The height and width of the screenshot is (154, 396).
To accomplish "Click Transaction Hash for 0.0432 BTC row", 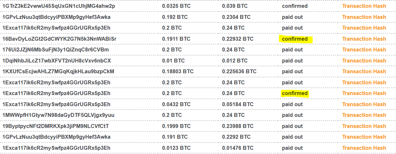I will click(364, 104).
